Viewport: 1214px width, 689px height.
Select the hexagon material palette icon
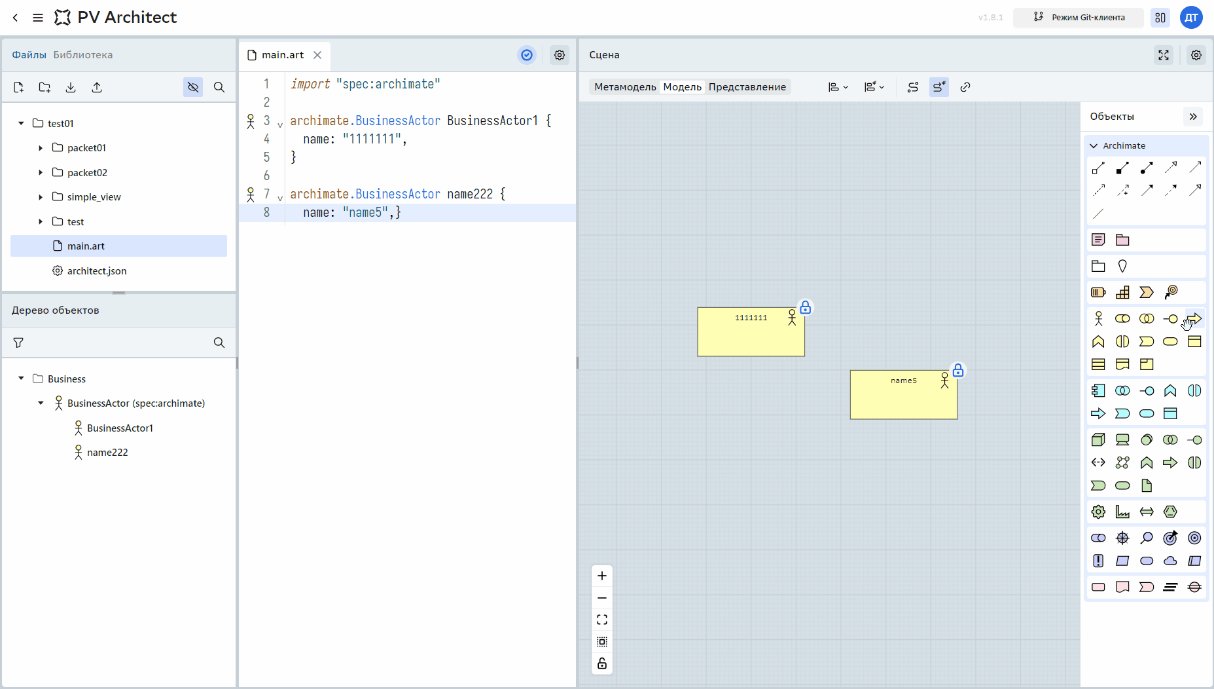1171,512
